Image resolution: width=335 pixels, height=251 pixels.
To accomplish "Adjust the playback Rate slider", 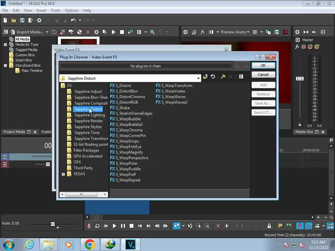I will [x=53, y=224].
